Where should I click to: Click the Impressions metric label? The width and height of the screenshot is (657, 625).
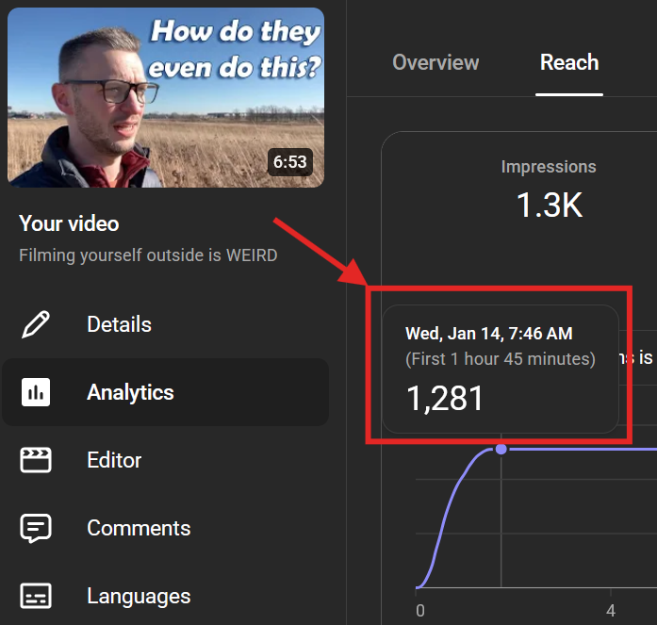tap(549, 167)
